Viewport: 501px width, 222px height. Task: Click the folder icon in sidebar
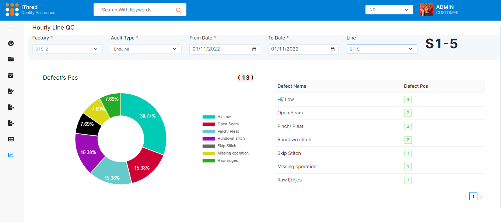(x=11, y=59)
